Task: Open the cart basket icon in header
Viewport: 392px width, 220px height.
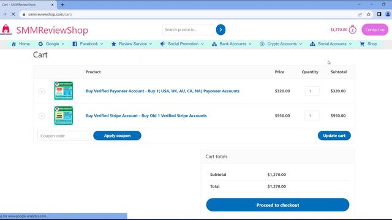Action: click(353, 29)
